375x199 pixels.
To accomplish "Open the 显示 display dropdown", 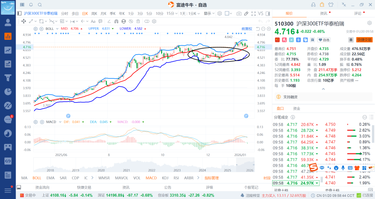I will tap(209, 14).
